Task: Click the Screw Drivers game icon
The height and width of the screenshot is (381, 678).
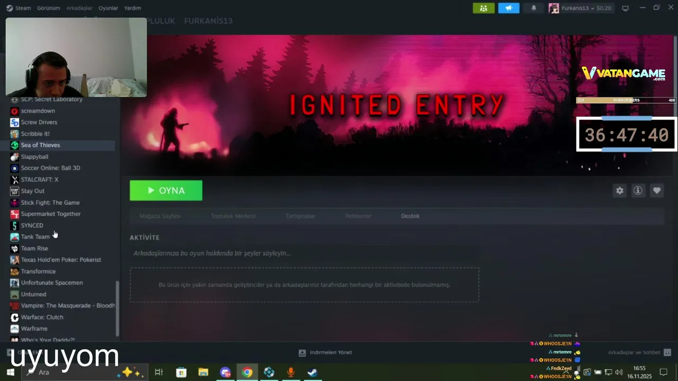Action: [15, 122]
